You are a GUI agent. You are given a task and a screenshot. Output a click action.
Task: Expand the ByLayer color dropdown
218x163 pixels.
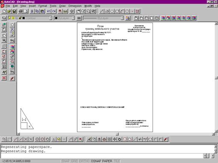coord(73,18)
